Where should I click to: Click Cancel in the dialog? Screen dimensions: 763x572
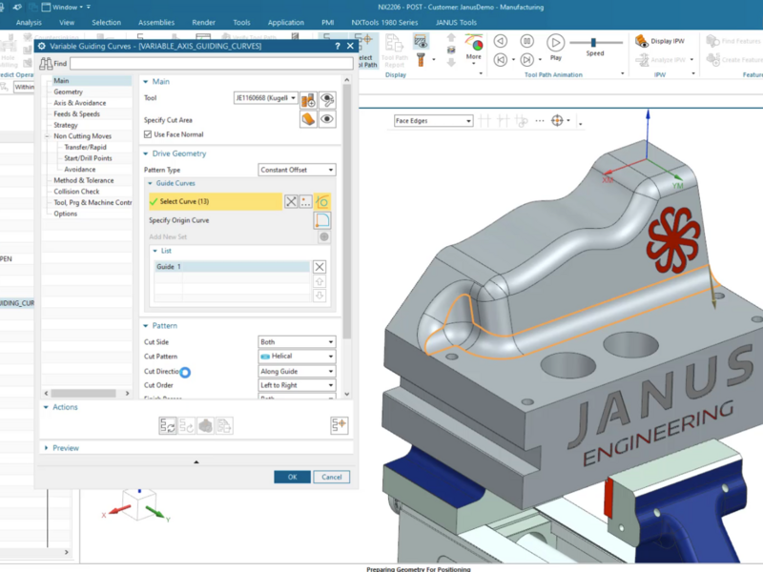tap(331, 478)
